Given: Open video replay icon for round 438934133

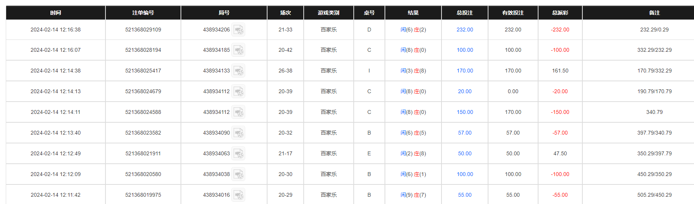Looking at the screenshot, I should click(238, 71).
